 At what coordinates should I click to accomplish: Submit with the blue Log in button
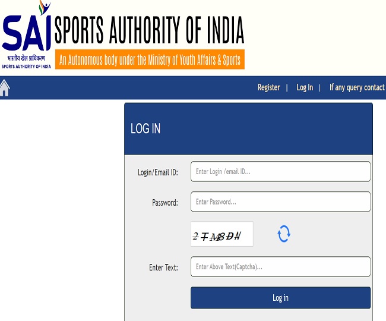280,298
